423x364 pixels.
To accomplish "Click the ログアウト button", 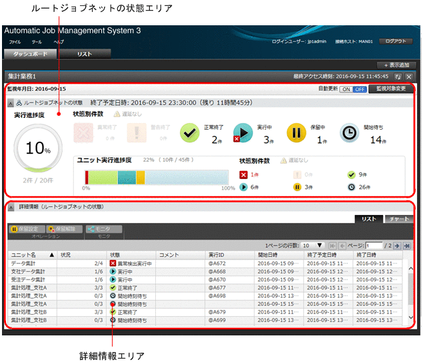I will point(396,41).
